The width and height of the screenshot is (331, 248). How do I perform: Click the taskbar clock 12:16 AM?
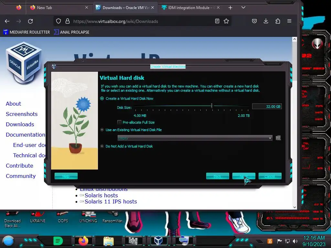(x=314, y=238)
